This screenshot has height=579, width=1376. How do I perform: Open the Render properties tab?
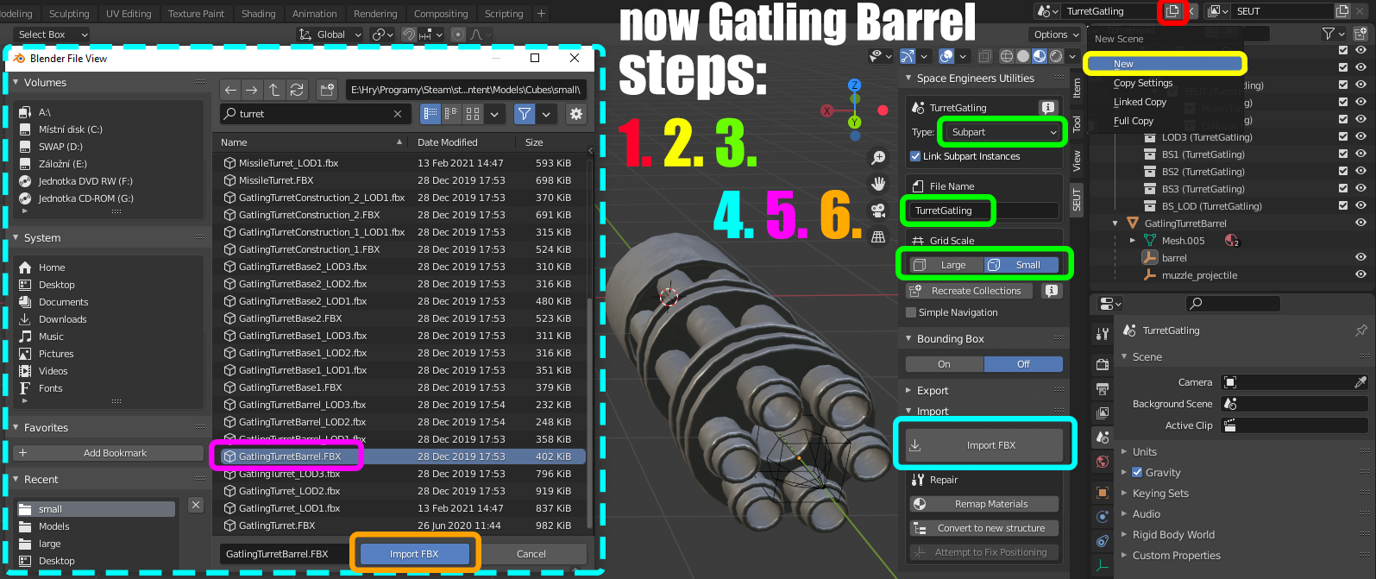pos(1103,364)
